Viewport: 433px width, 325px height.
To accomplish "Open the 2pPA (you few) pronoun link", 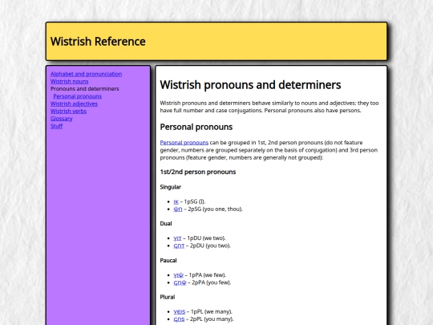I will 180,282.
